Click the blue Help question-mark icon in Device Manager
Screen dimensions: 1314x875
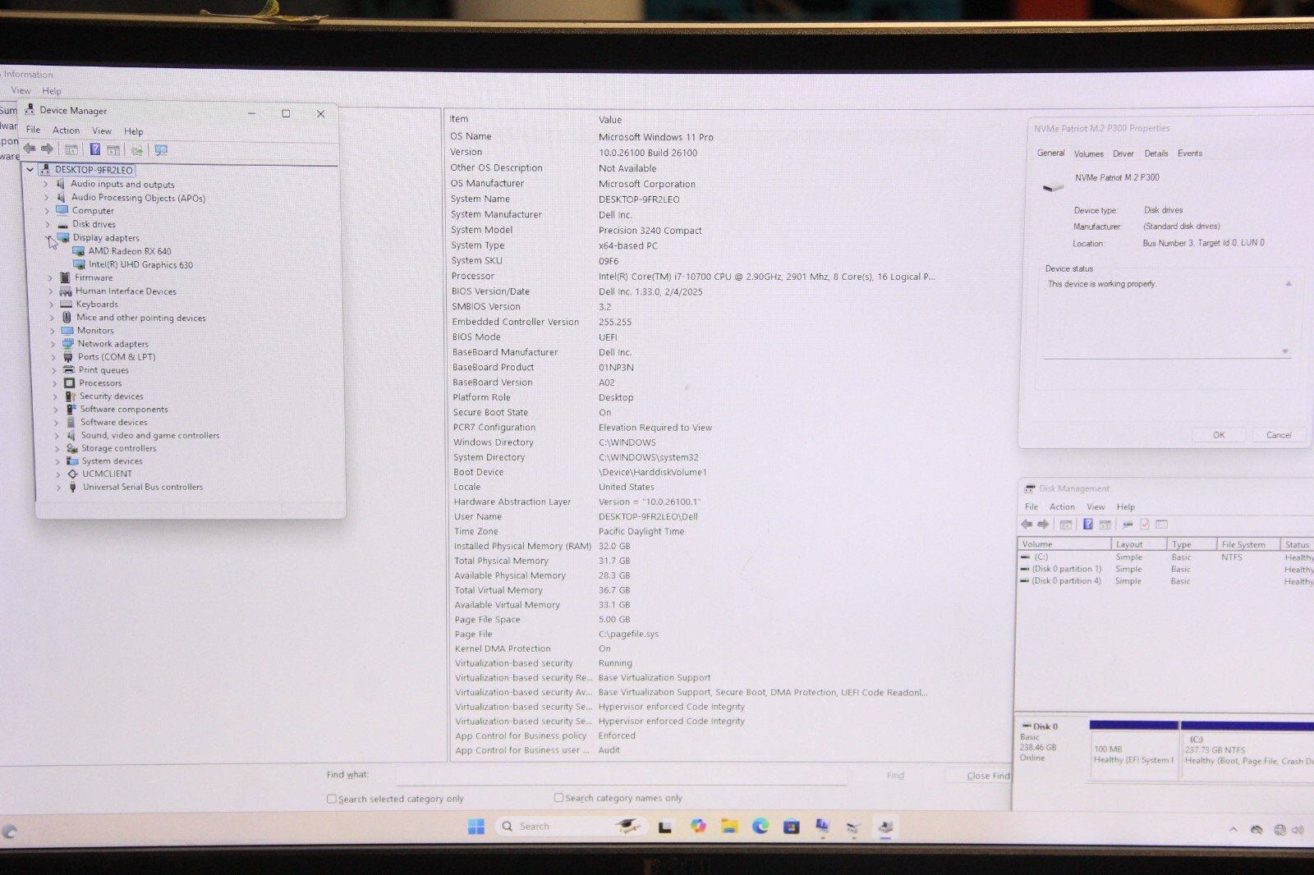tap(95, 149)
